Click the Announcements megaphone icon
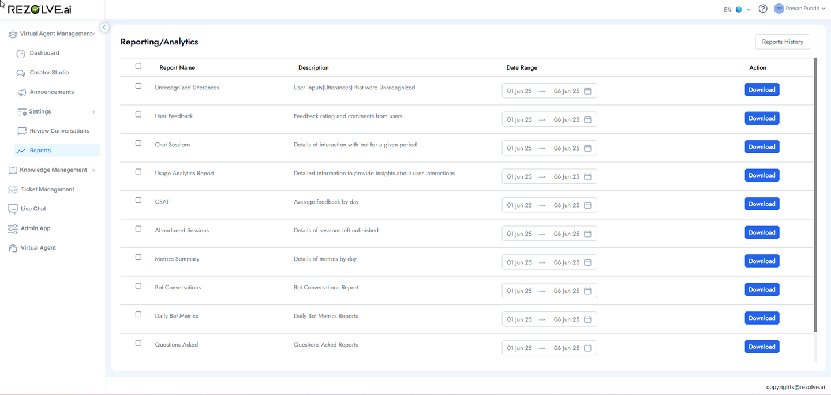 (21, 92)
